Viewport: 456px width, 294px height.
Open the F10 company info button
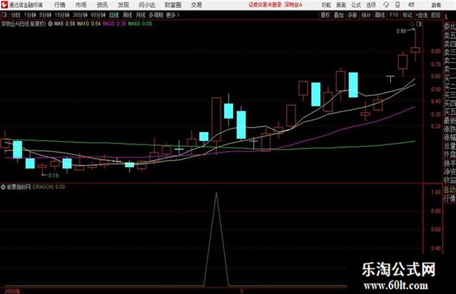click(x=394, y=15)
